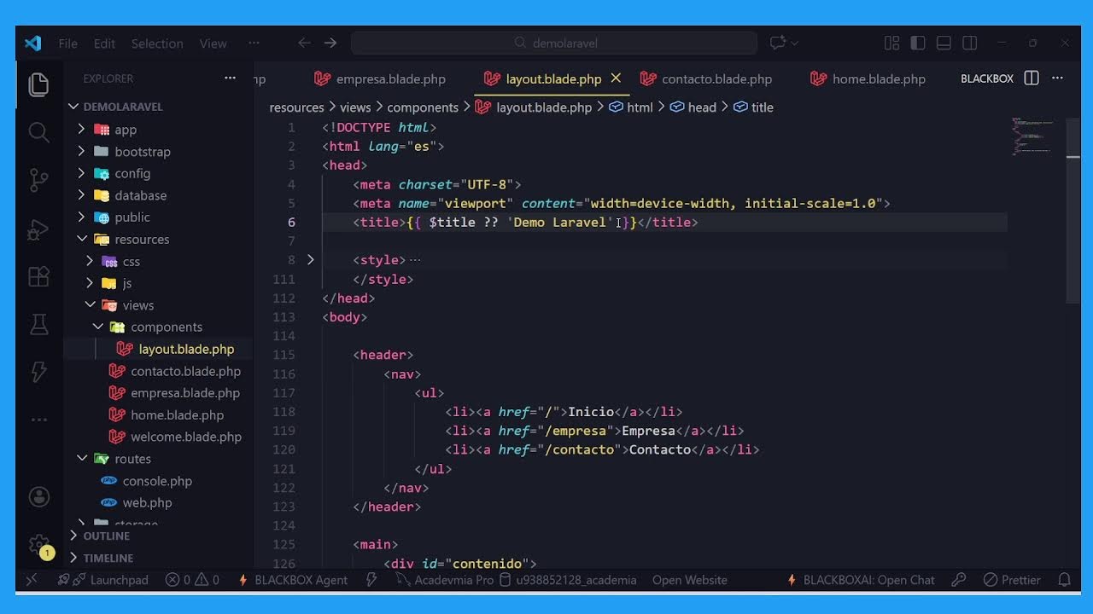The image size is (1093, 614).
Task: Go forward with the right arrow
Action: 330,43
